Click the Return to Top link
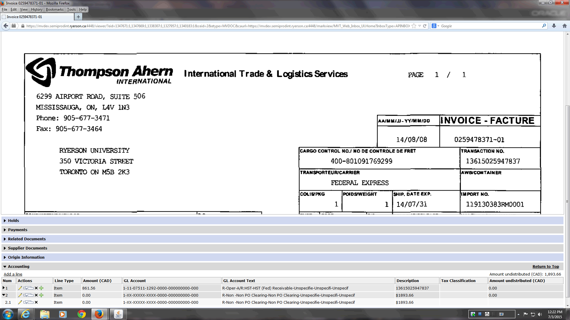 (545, 266)
